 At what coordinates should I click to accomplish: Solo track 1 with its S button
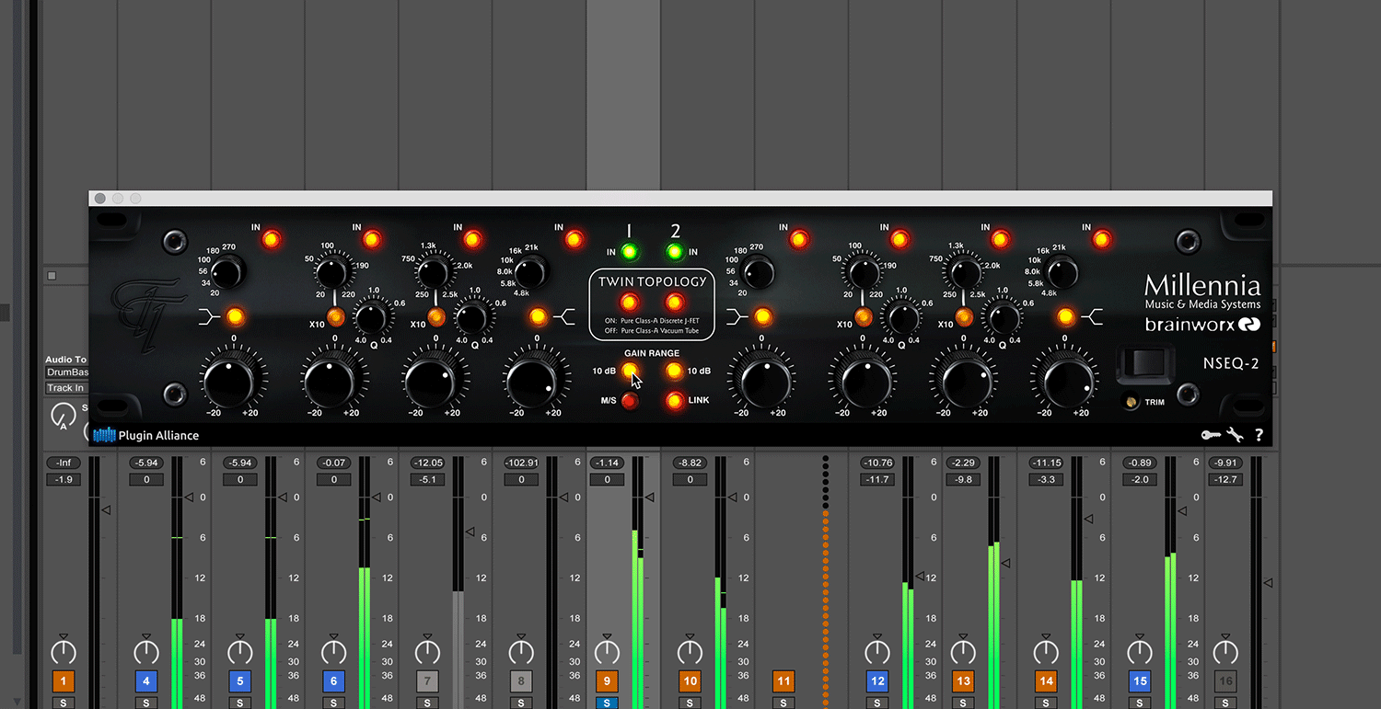point(64,703)
